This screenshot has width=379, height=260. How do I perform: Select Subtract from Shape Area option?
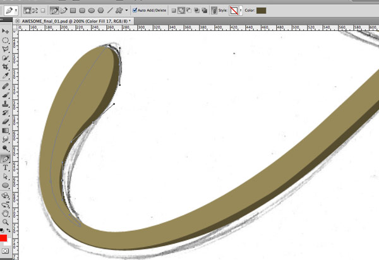pos(189,10)
